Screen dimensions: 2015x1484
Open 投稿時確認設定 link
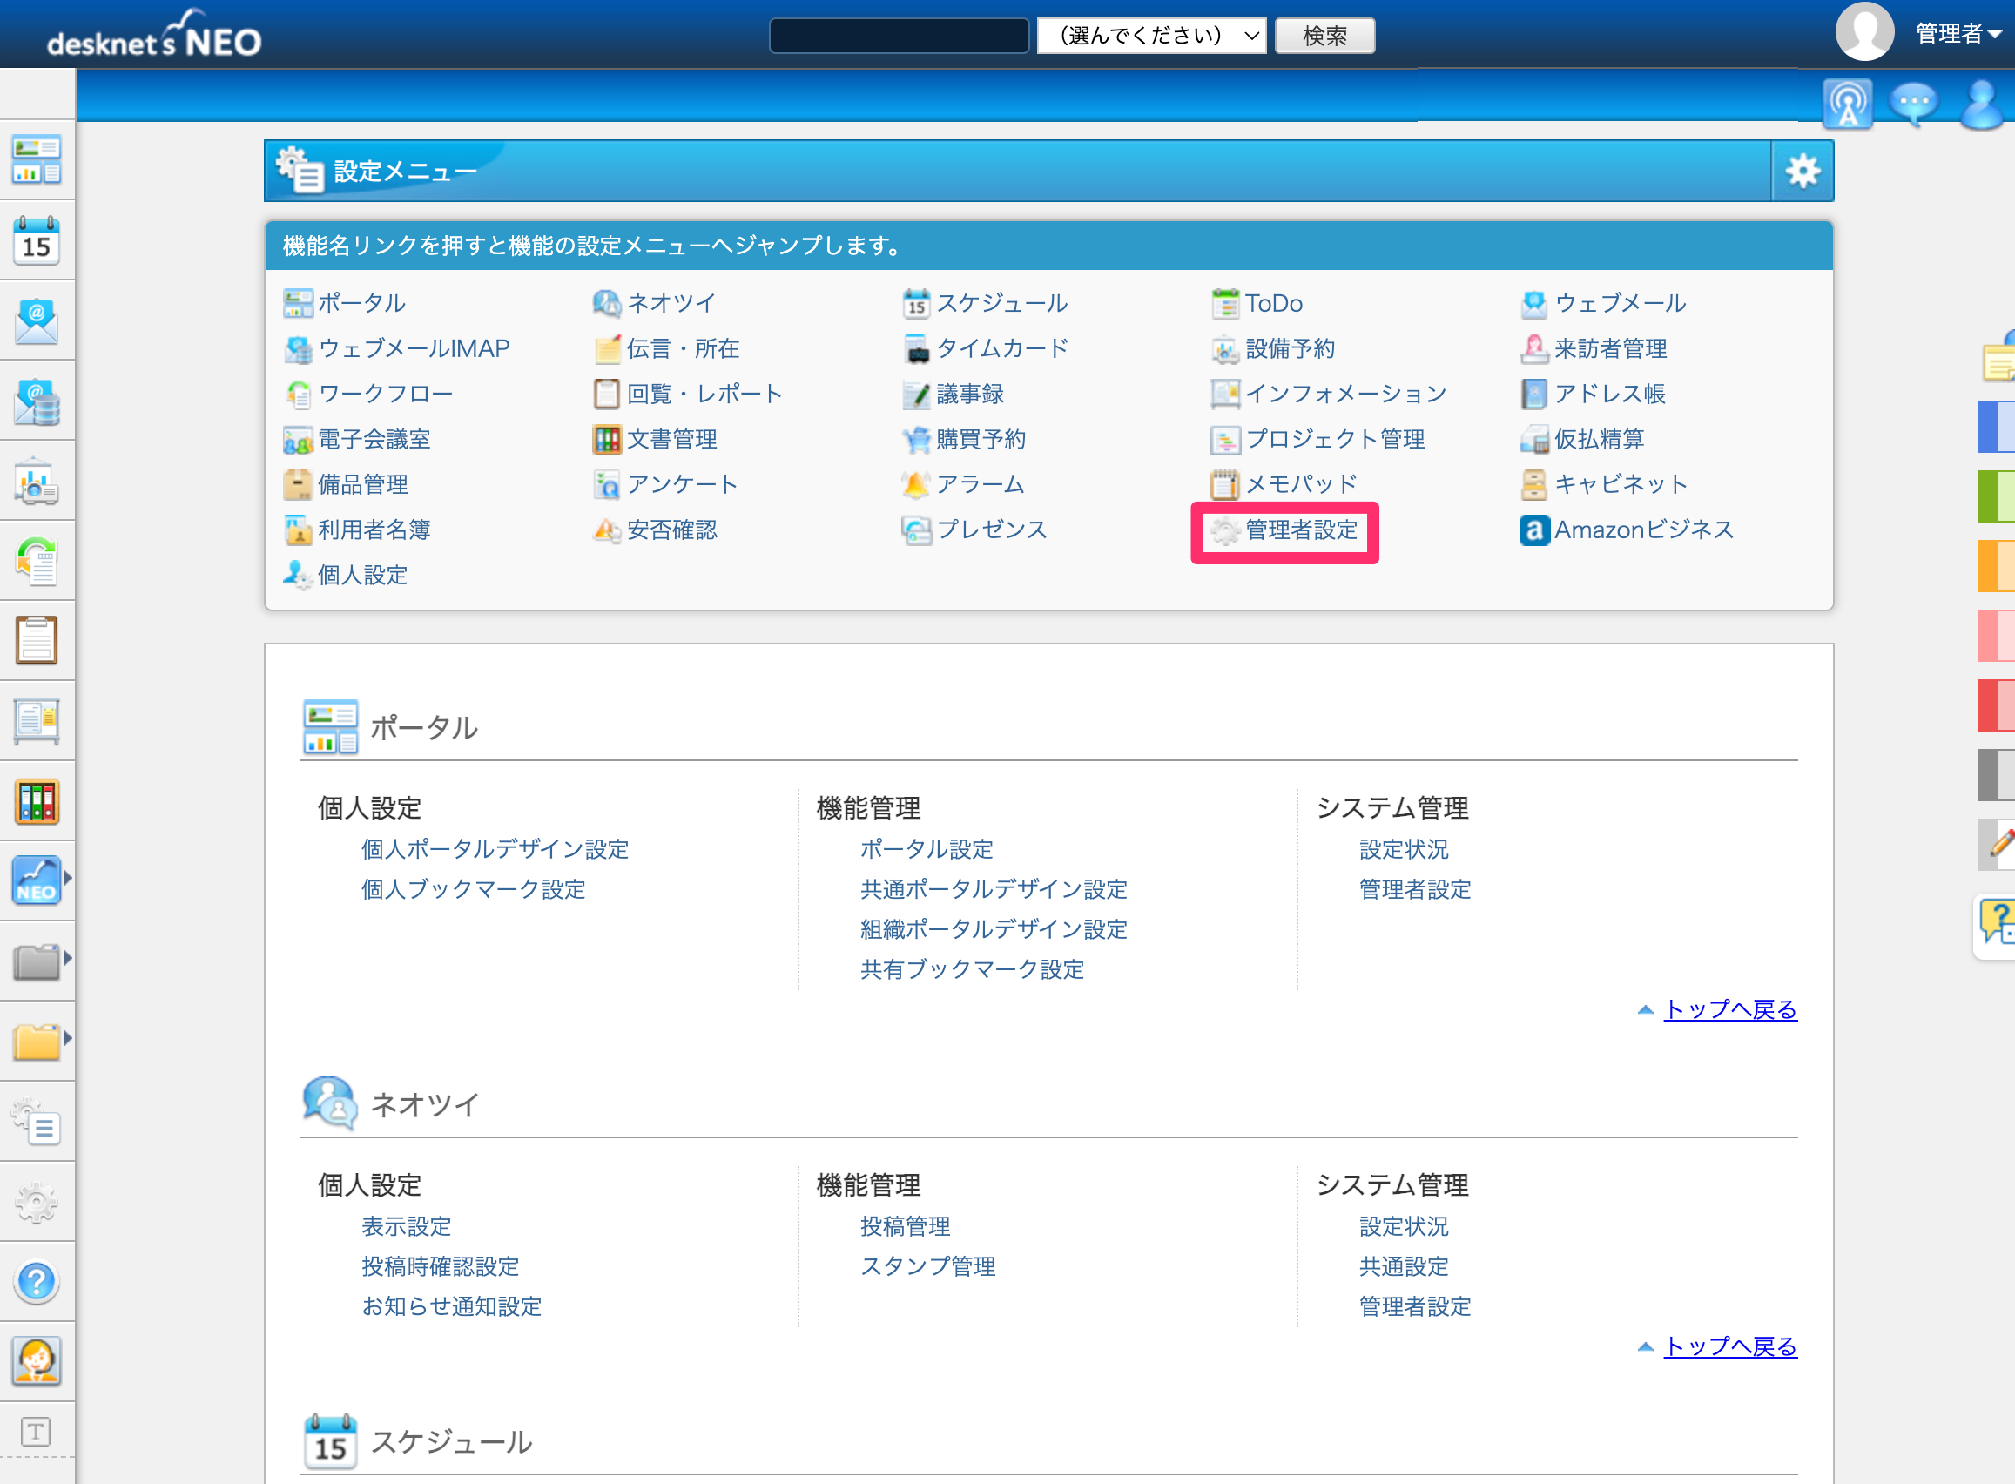click(x=440, y=1265)
